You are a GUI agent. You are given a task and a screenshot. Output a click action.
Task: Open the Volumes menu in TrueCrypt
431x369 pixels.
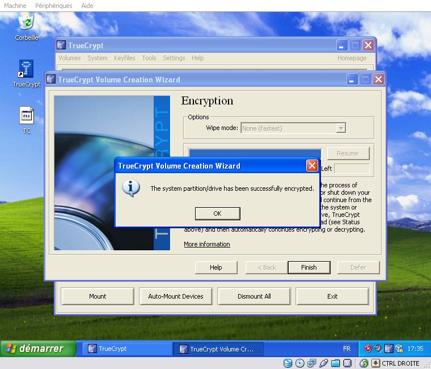click(x=70, y=58)
